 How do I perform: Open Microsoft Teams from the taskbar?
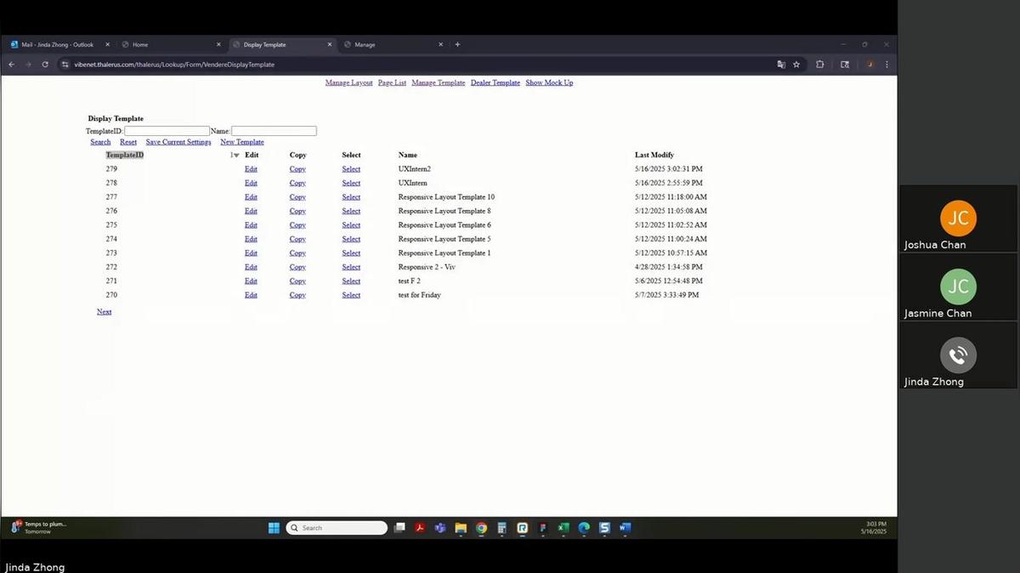pos(440,528)
